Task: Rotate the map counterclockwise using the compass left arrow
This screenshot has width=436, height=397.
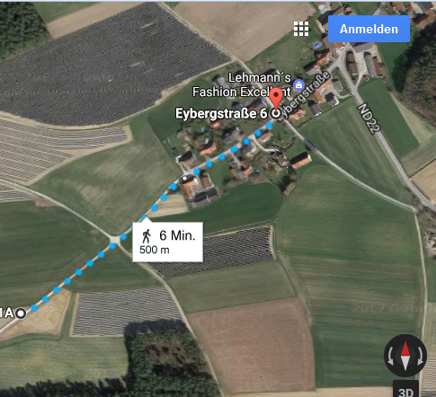Action: [x=390, y=357]
